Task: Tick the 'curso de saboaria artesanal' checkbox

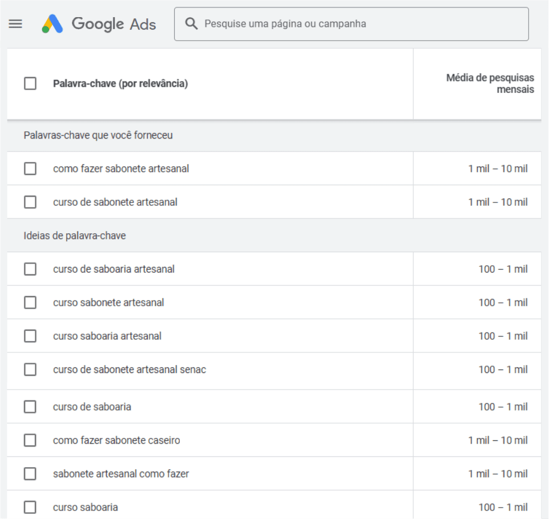Action: click(30, 269)
